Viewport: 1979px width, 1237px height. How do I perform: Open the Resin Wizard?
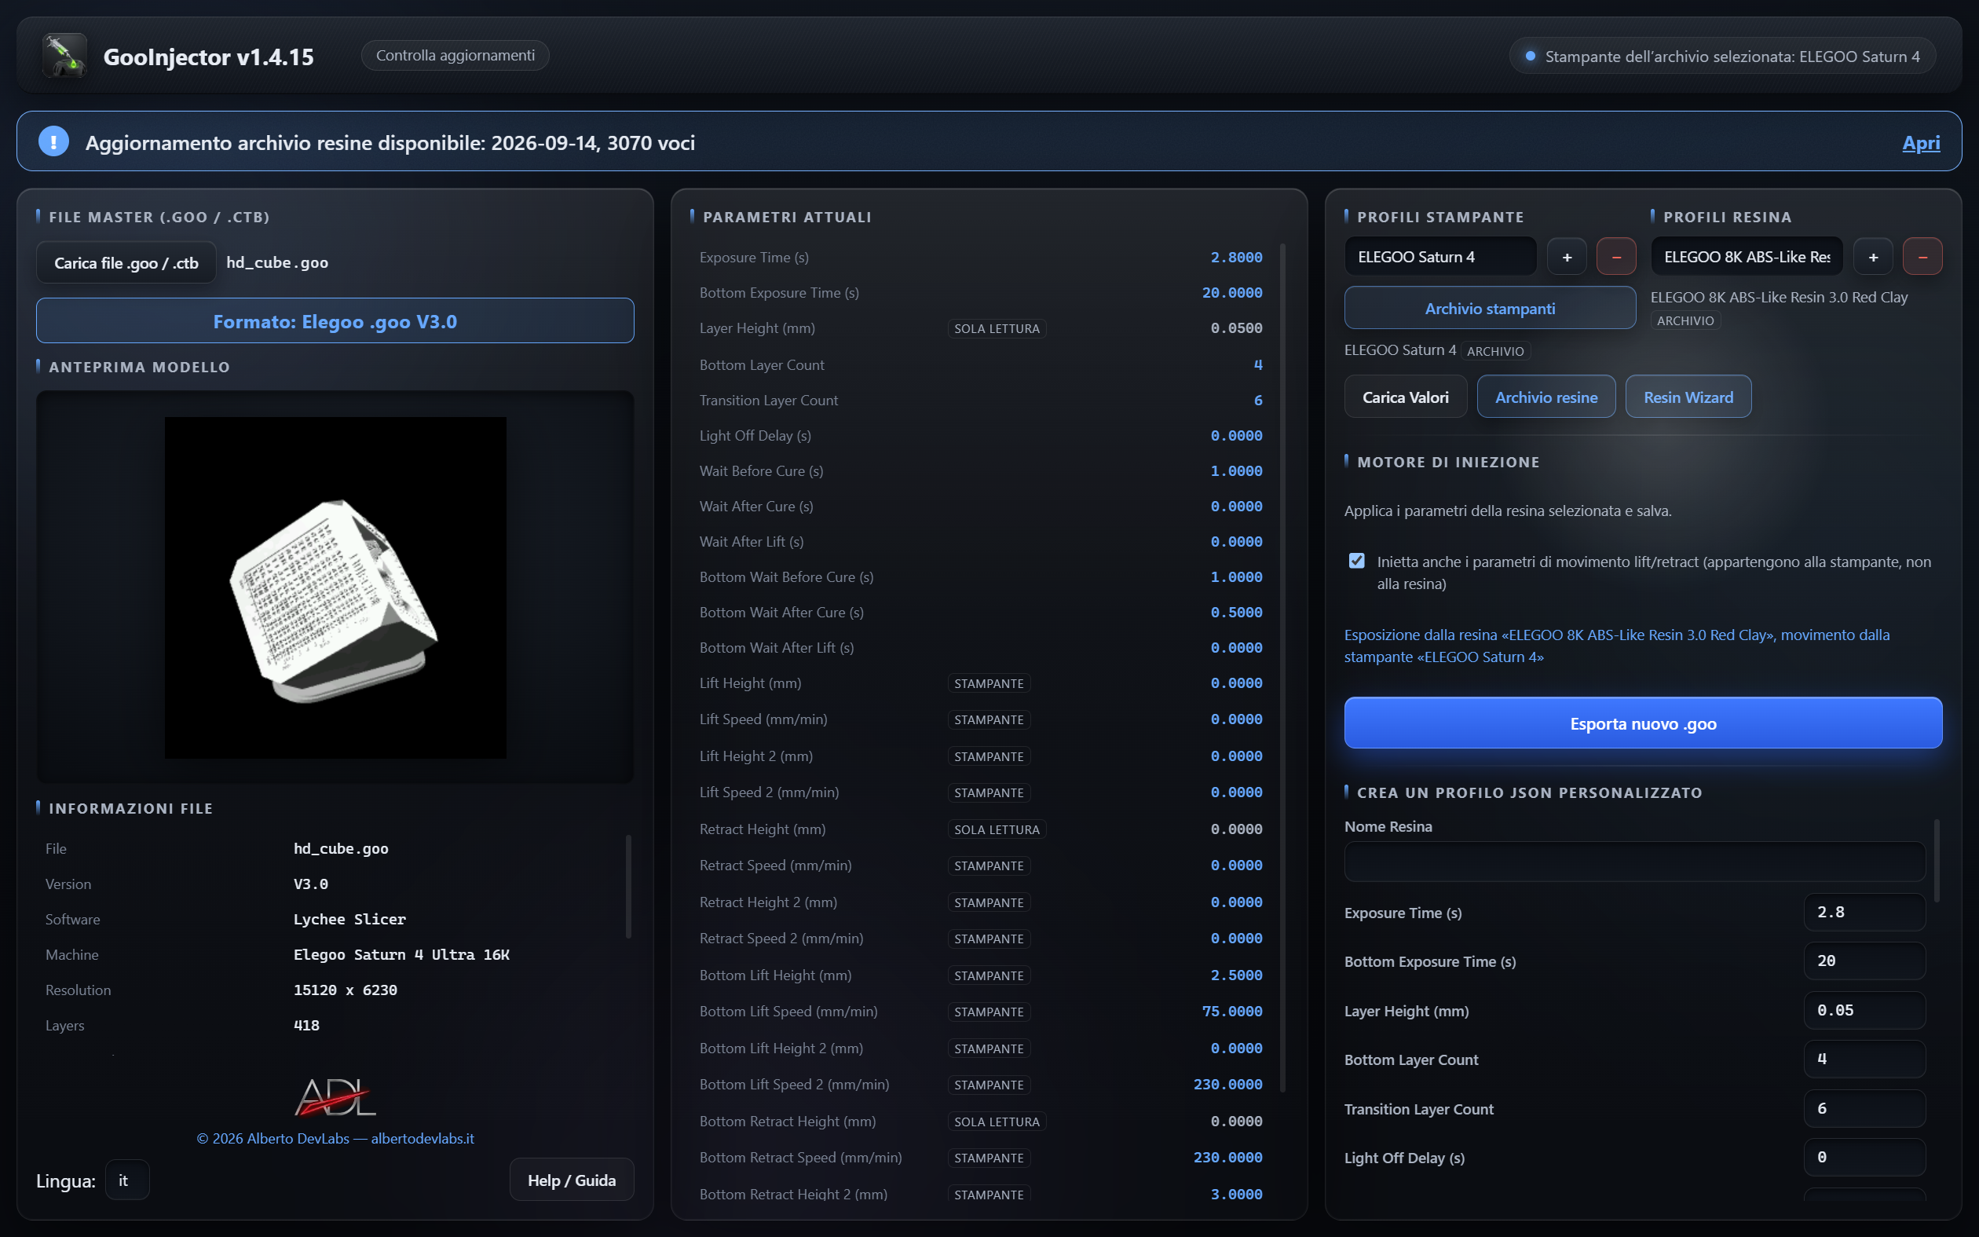click(x=1688, y=397)
